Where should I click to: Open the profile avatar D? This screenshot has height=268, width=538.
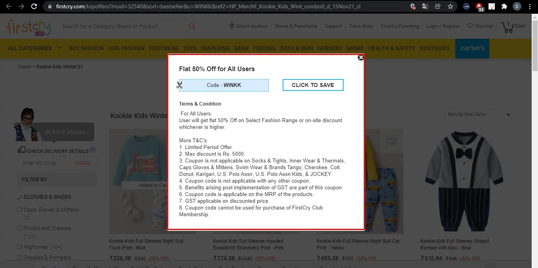[x=517, y=6]
